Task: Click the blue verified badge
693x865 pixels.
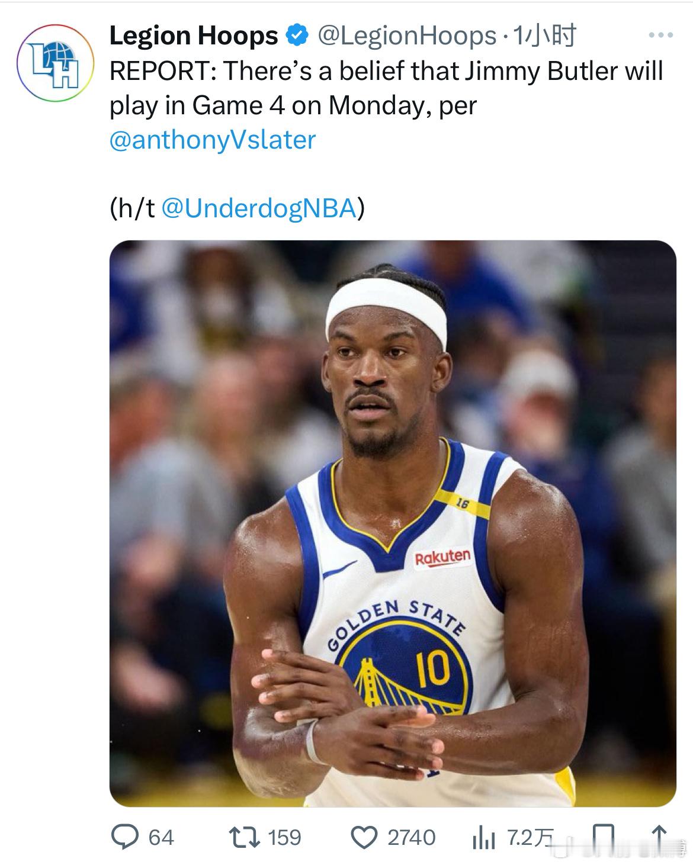Action: [297, 36]
